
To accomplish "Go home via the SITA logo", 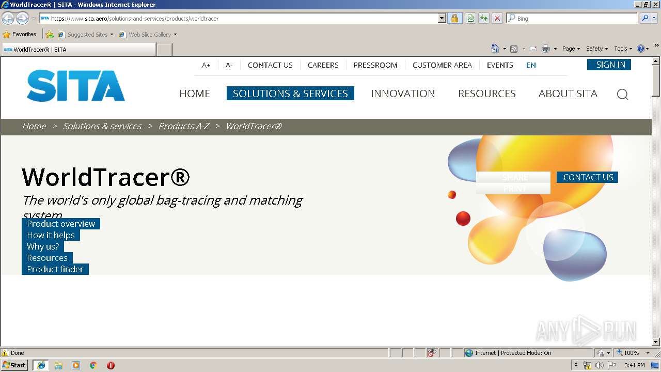I will 76,86.
